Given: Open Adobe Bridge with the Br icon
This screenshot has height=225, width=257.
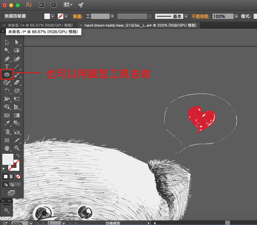Looking at the screenshot, I should pos(42,5).
